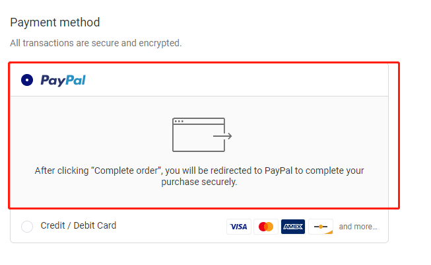The height and width of the screenshot is (265, 431).
Task: Select the PayPal radio button
Action: [x=27, y=80]
